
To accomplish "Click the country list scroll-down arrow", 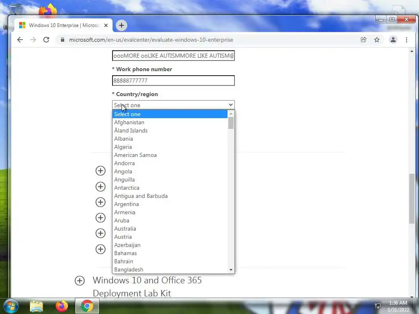I will pyautogui.click(x=231, y=270).
